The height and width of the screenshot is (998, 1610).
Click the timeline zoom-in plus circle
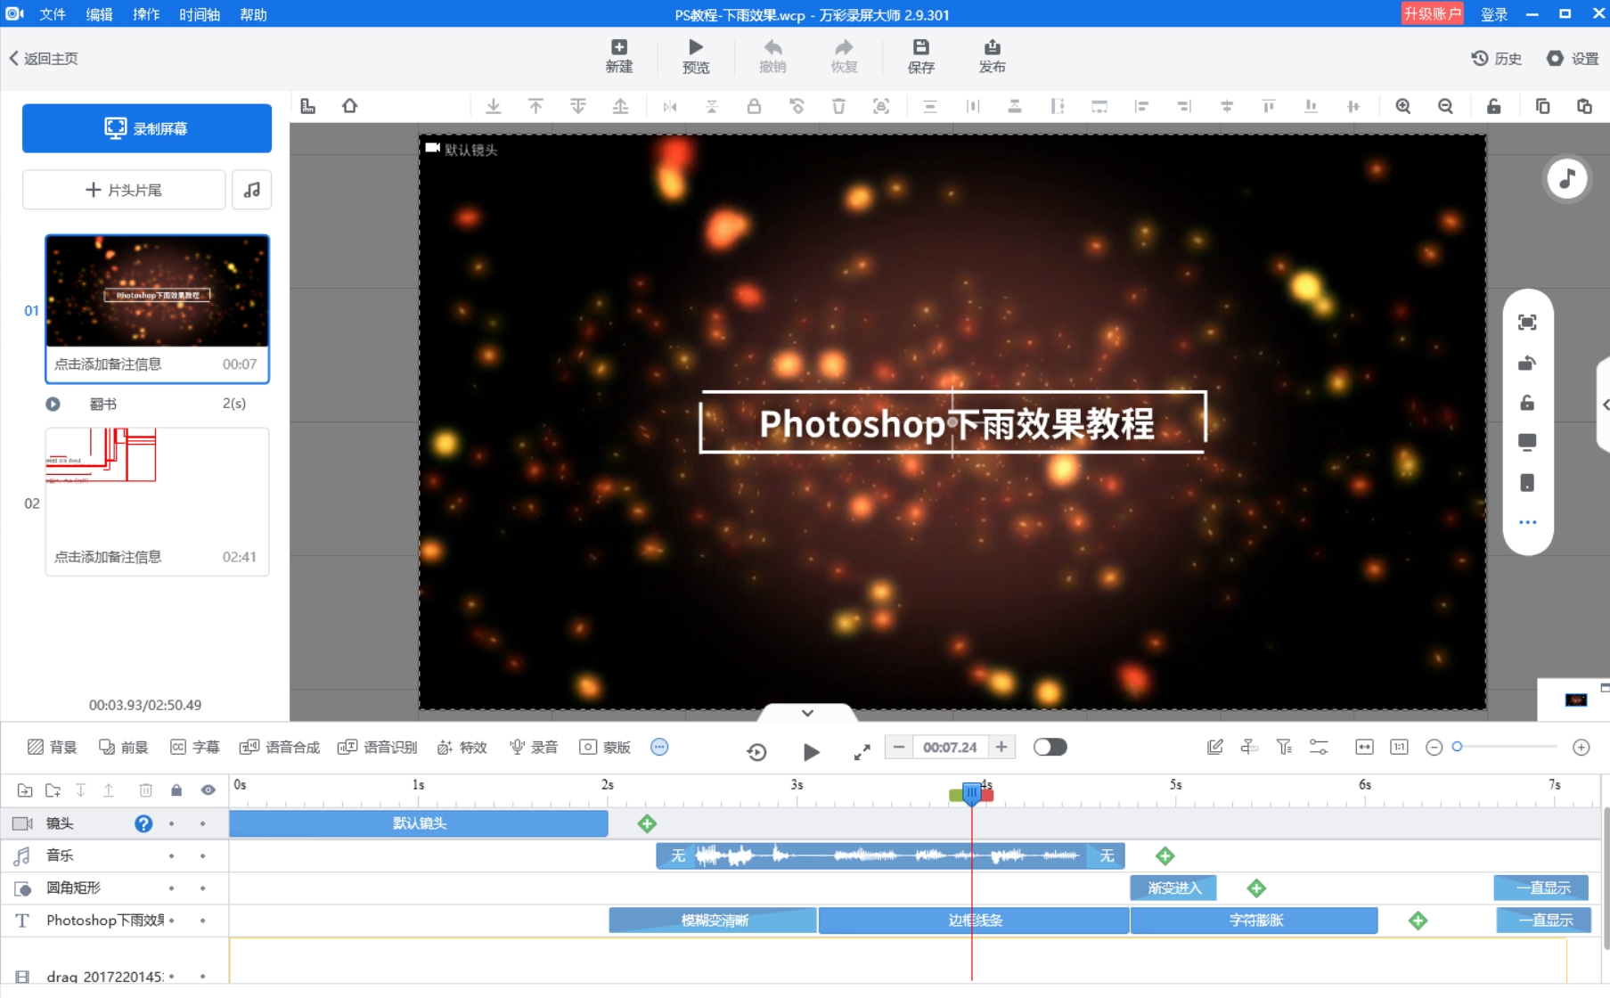(1581, 748)
